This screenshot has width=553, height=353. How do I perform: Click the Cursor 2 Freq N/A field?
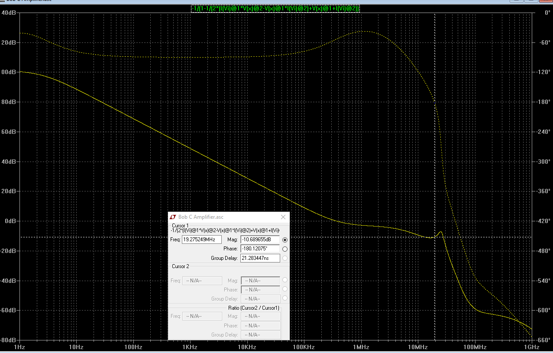coord(202,281)
